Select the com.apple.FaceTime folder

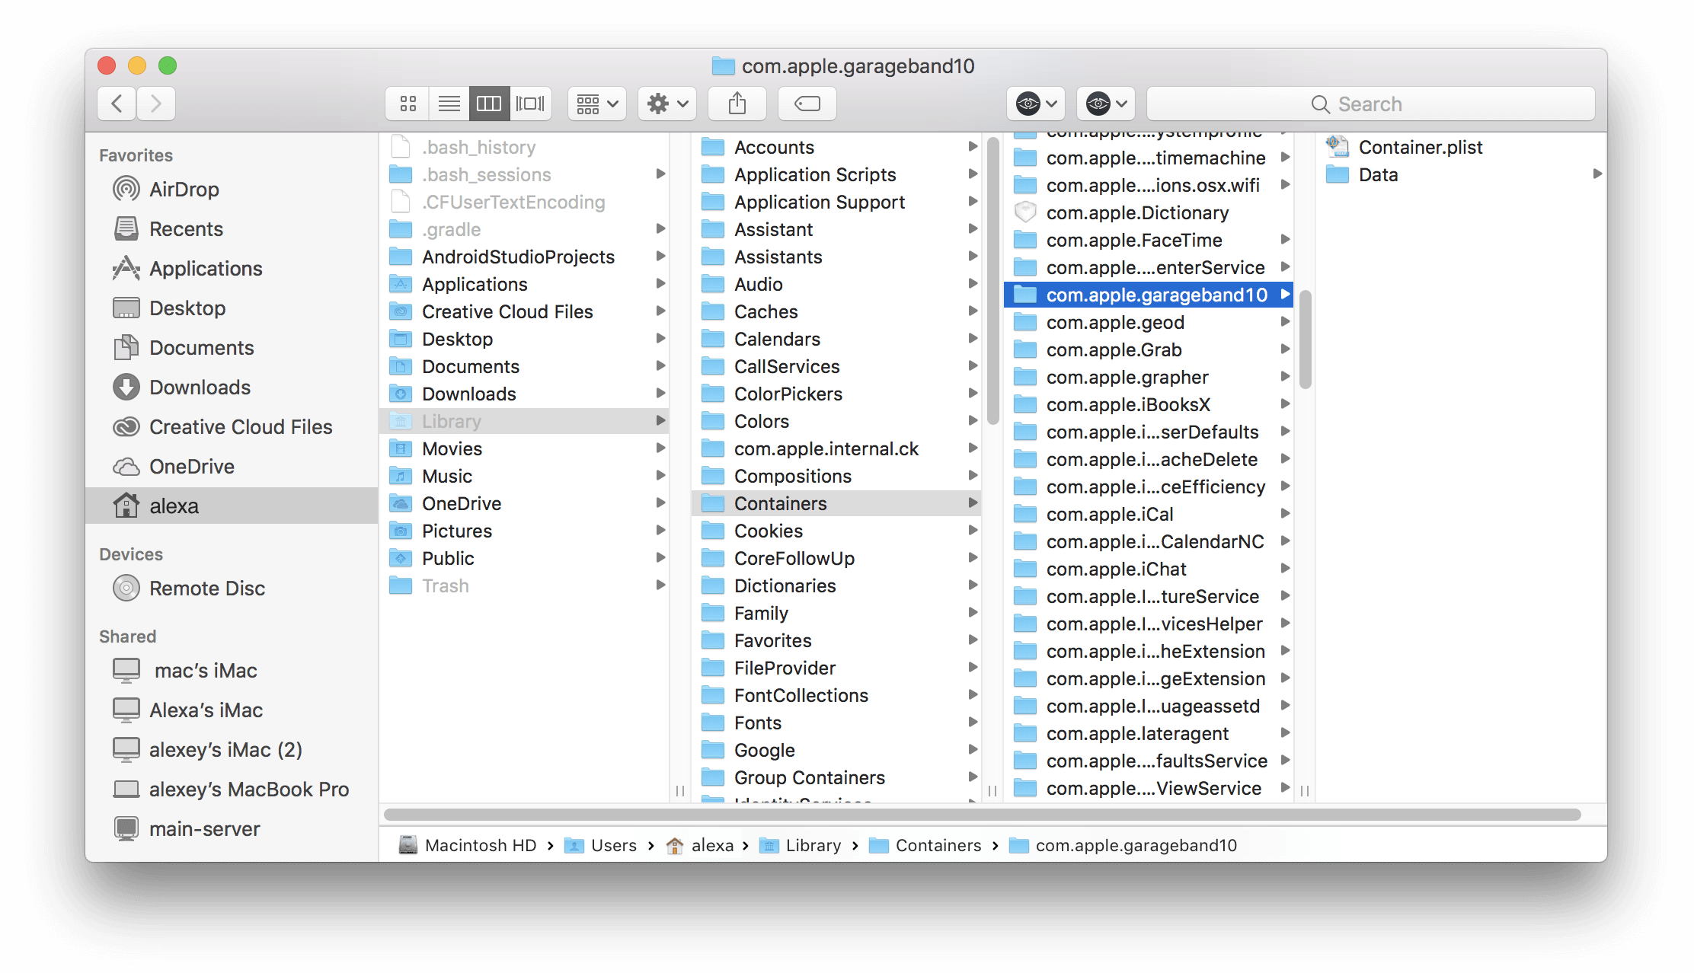tap(1149, 240)
